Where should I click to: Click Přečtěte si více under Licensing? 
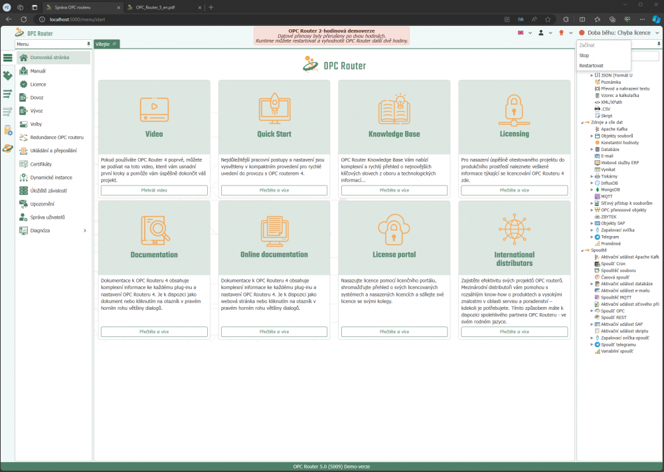[x=514, y=190]
